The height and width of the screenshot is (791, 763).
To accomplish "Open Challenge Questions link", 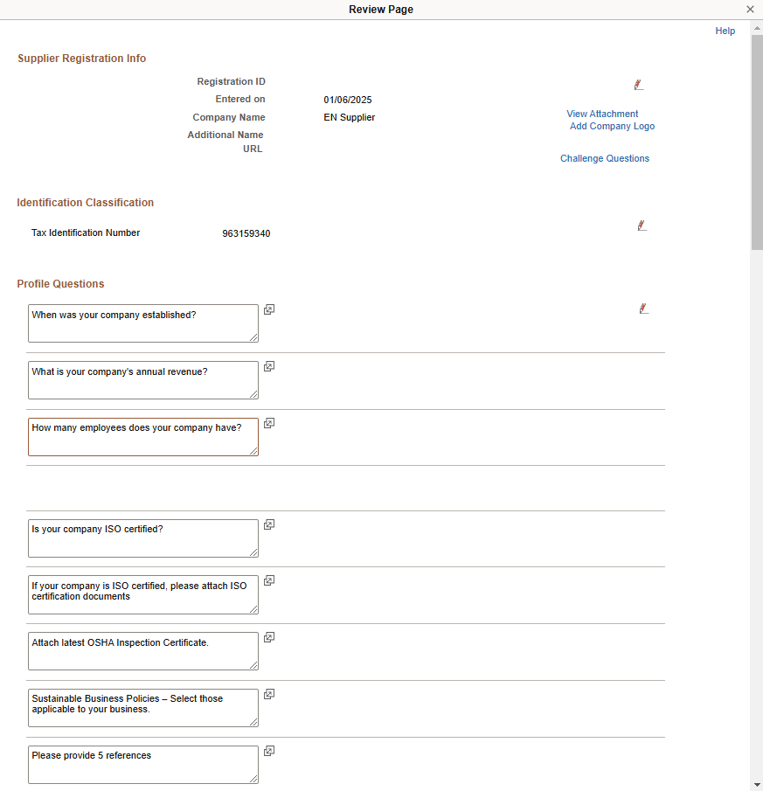I will point(605,158).
